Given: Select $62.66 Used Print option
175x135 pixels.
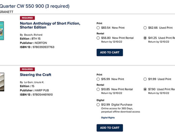Looking at the screenshot, I should tap(145, 28).
